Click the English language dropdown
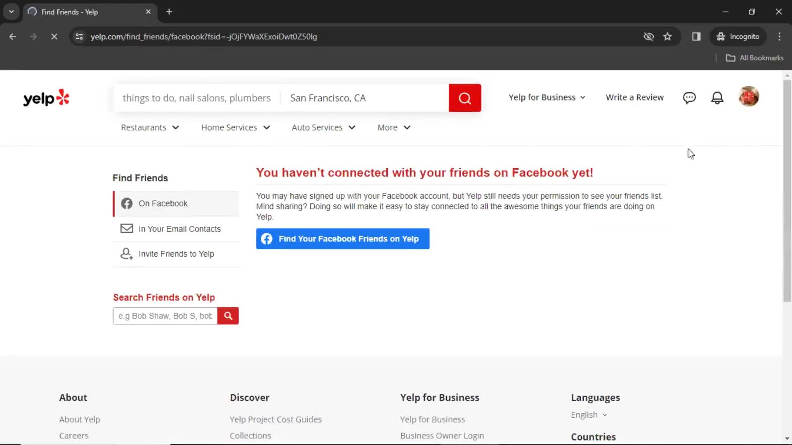This screenshot has height=445, width=792. click(589, 415)
